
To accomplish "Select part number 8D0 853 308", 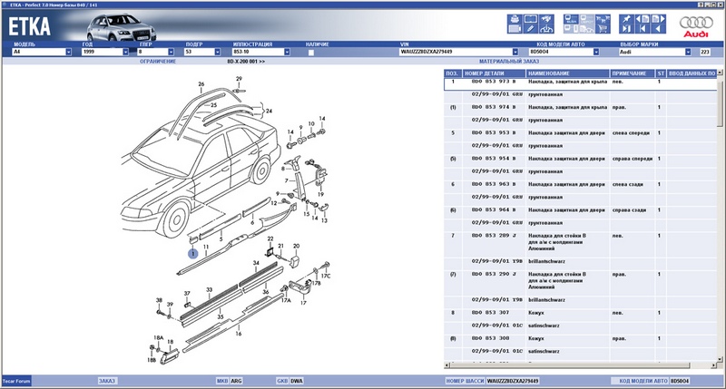I will click(490, 338).
